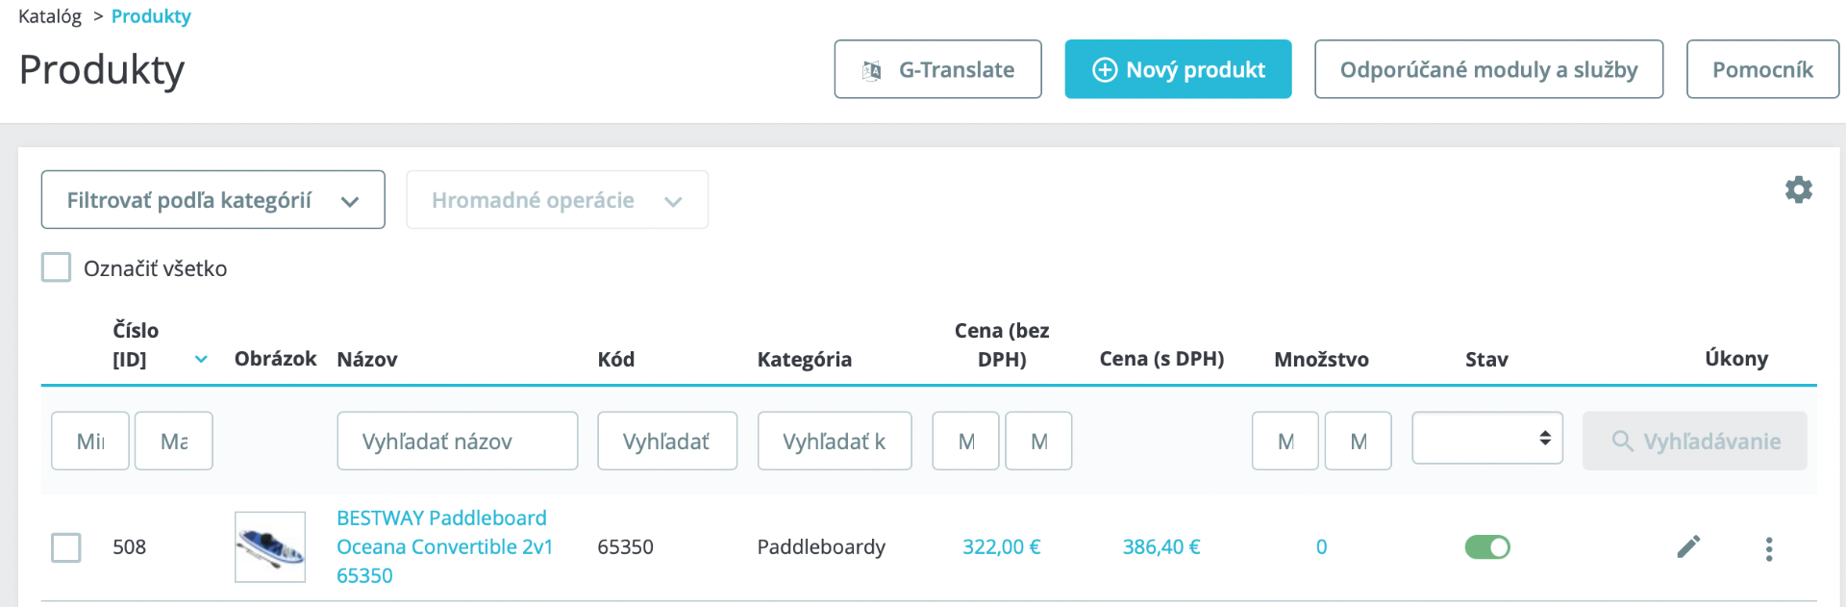This screenshot has width=1846, height=607.
Task: Click the Pomocník help button
Action: click(x=1762, y=69)
